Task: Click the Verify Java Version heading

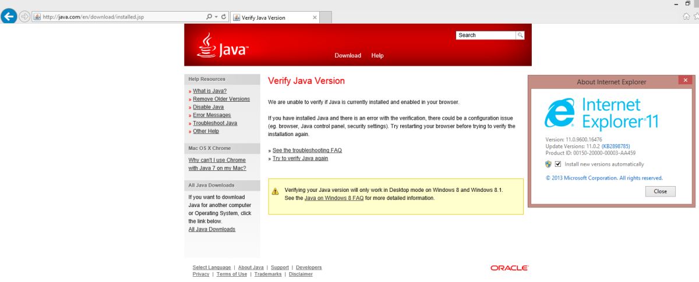Action: pyautogui.click(x=306, y=81)
